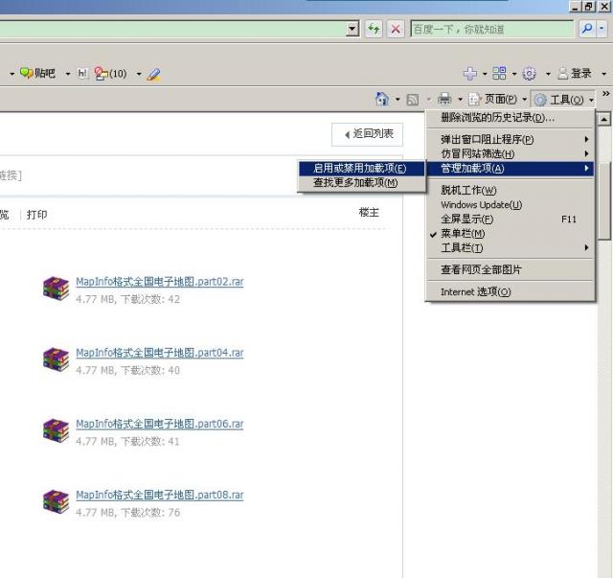This screenshot has width=613, height=578.
Task: Click the red X stop loading icon
Action: pos(396,30)
